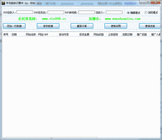The height and width of the screenshot is (140, 162).
Task: Open the 使用说明 button
Action: coord(116,26)
